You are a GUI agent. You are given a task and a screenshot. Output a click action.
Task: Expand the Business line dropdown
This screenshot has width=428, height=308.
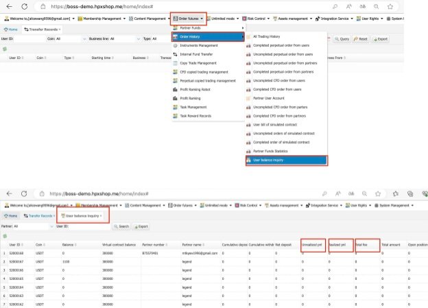pyautogui.click(x=122, y=39)
